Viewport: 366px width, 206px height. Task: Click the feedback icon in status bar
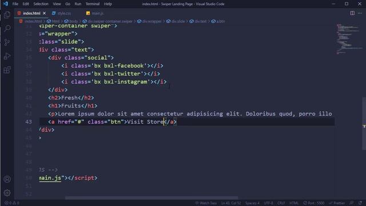click(352, 203)
